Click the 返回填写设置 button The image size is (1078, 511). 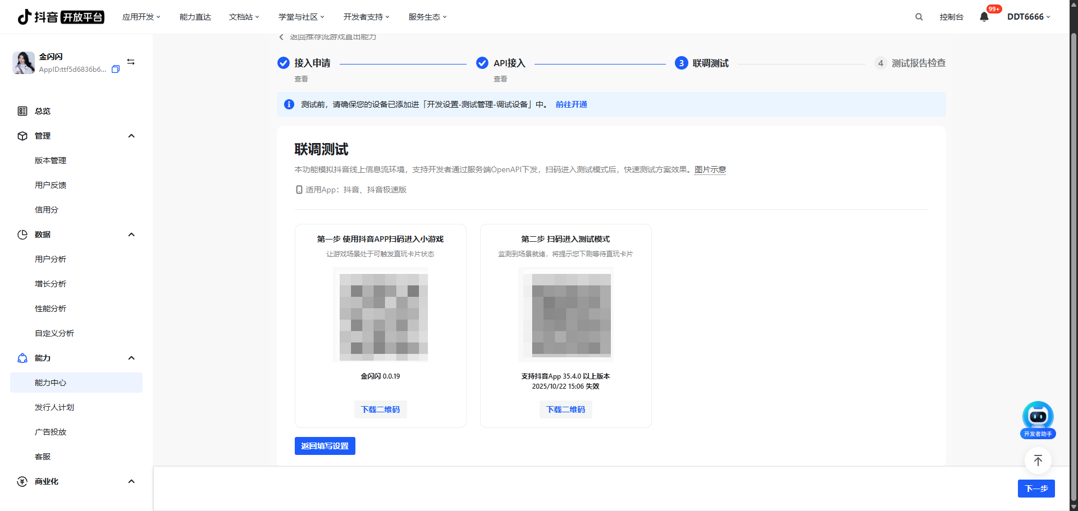coord(325,446)
